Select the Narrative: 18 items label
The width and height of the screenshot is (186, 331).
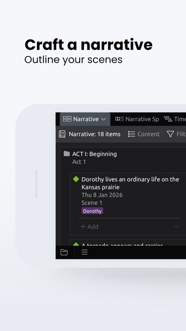[94, 134]
